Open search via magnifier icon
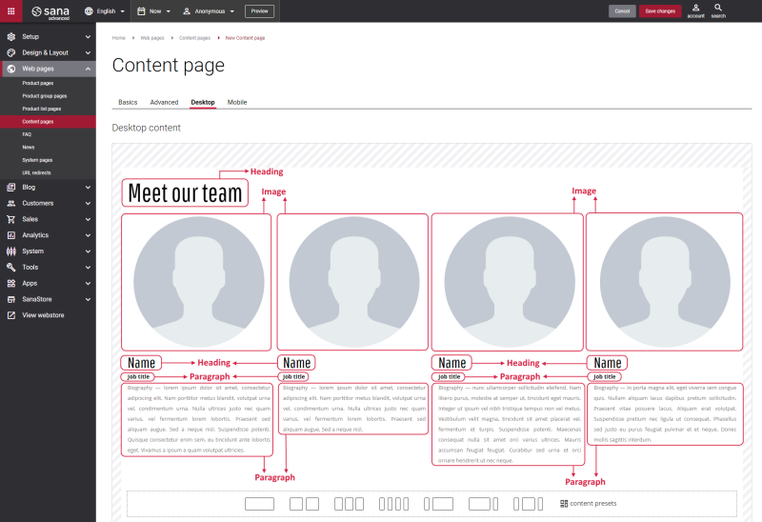The height and width of the screenshot is (522, 762). (718, 10)
